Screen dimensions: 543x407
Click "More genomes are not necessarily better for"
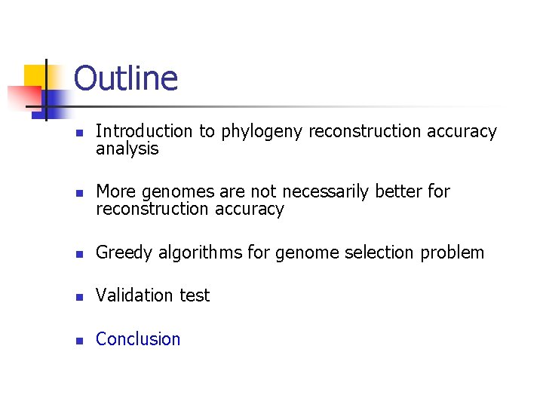click(x=272, y=191)
